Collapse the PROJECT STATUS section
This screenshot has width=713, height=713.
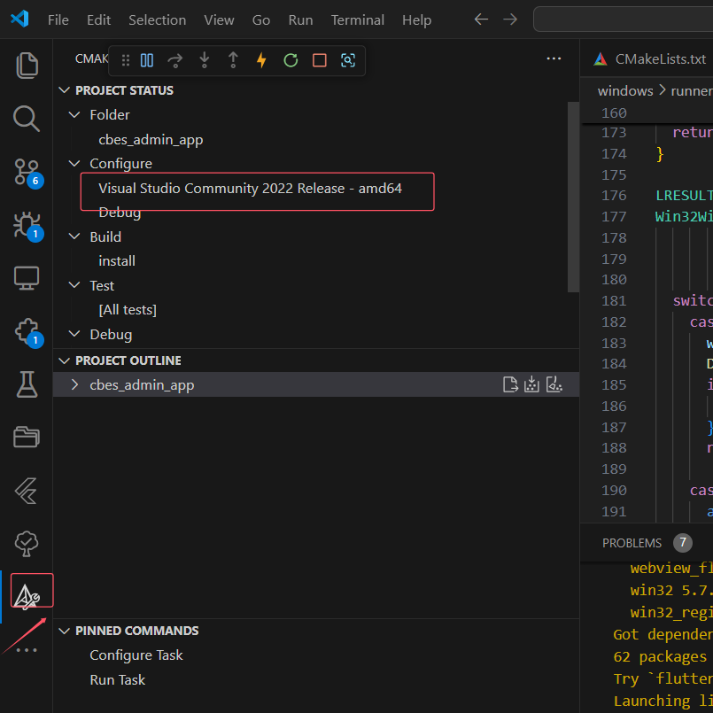click(64, 89)
